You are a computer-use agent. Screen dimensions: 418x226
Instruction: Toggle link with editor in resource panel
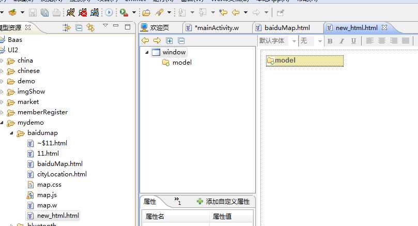(x=90, y=27)
